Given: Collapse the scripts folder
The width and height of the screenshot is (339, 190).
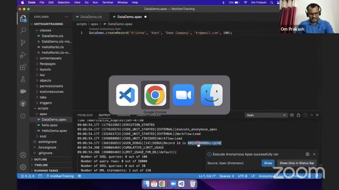Looking at the screenshot, I should pos(43,108).
